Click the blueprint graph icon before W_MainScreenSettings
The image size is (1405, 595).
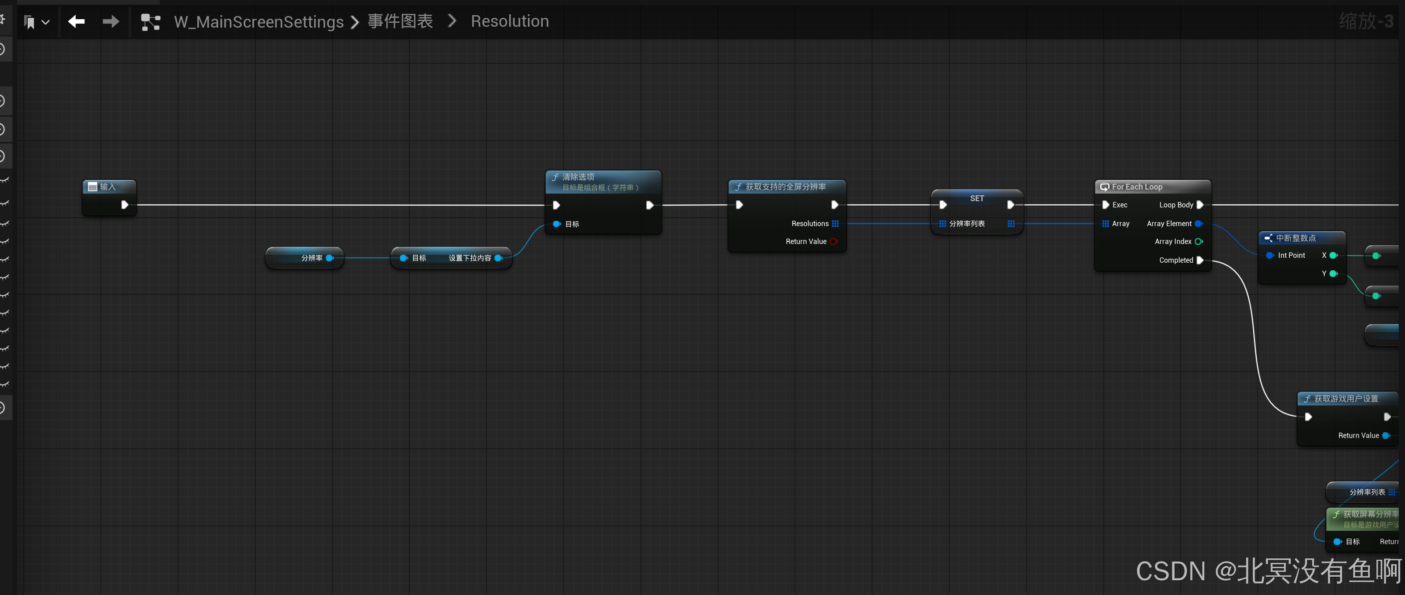150,22
